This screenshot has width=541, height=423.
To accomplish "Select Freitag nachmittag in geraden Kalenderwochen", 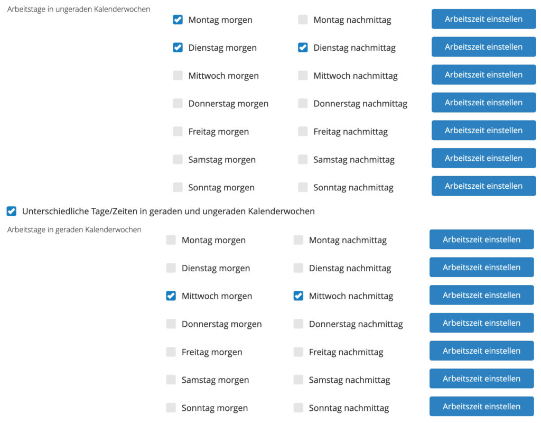I will click(x=299, y=352).
